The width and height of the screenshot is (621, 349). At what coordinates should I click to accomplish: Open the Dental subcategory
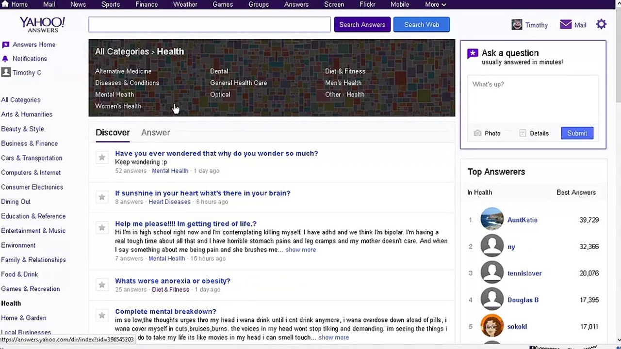coord(219,71)
